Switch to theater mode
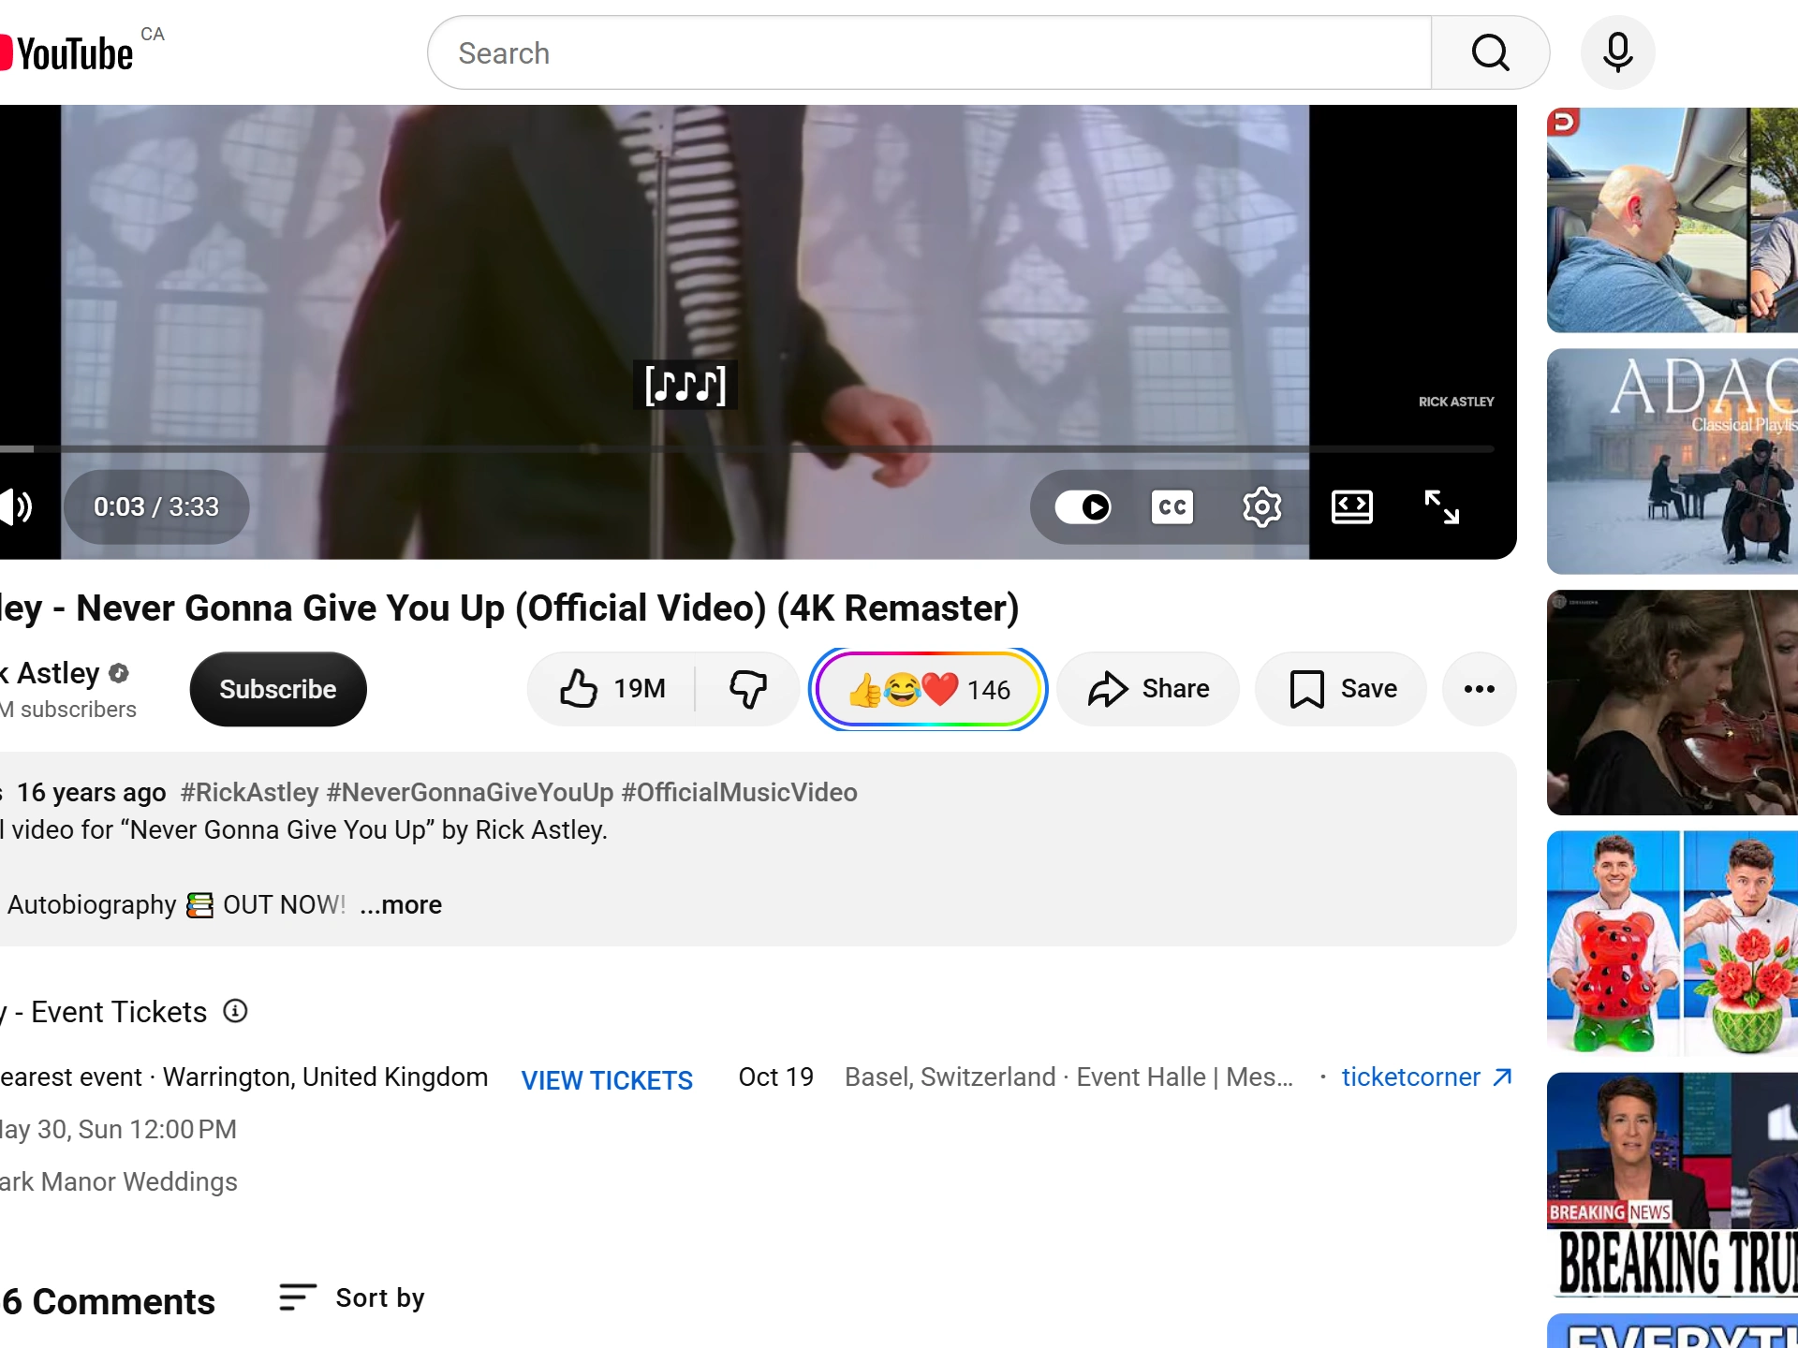Viewport: 1798px width, 1348px height. click(1351, 506)
